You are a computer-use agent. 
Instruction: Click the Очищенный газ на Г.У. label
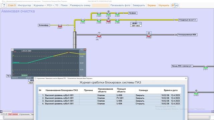pyautogui.click(x=188, y=20)
